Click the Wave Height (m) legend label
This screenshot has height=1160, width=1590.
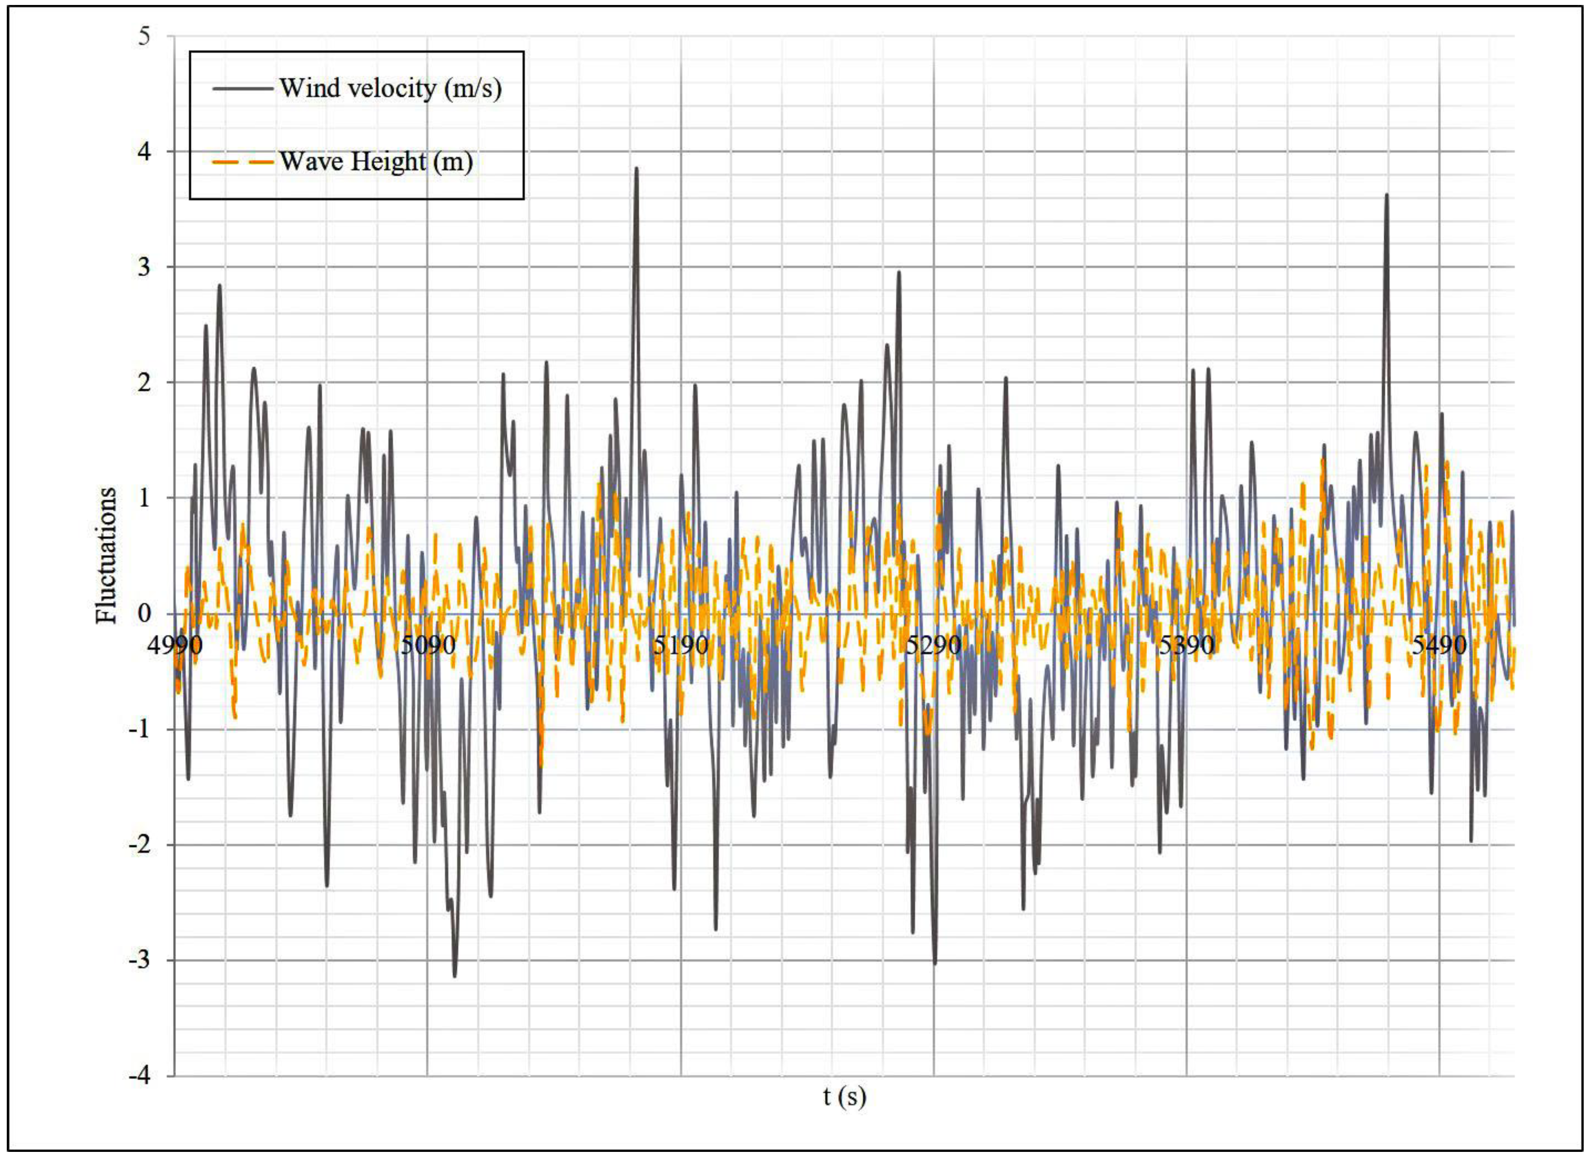point(376,162)
